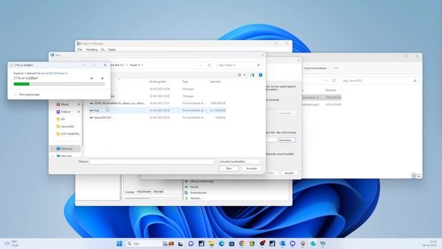Open Microsoft Edge from the taskbar
The width and height of the screenshot is (442, 249).
222,243
